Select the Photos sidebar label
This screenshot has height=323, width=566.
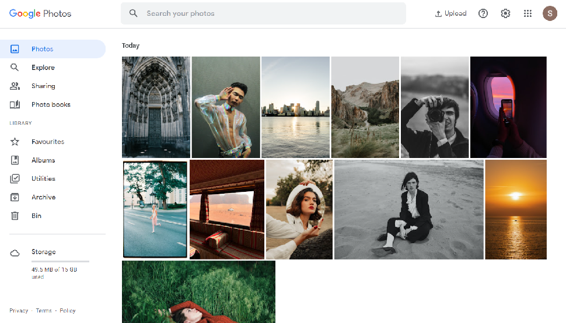tap(42, 49)
